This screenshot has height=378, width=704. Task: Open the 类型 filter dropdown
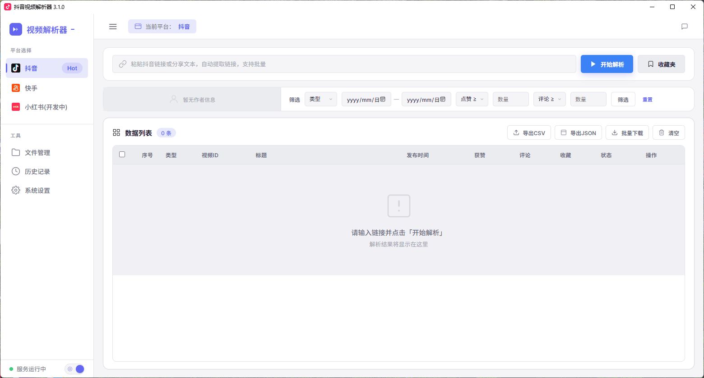click(321, 99)
